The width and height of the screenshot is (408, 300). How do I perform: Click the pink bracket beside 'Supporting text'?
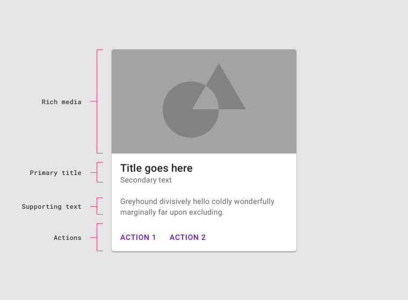[97, 207]
